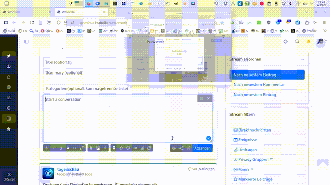
Task: Attach a file with paperclip icon
Action: click(x=91, y=148)
